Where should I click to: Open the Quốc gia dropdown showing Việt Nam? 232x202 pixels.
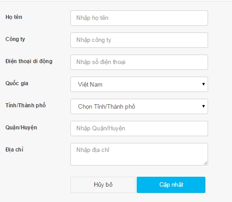[139, 84]
